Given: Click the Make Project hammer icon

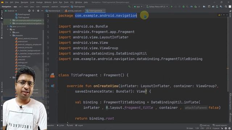Looking at the screenshot, I should point(129,6).
